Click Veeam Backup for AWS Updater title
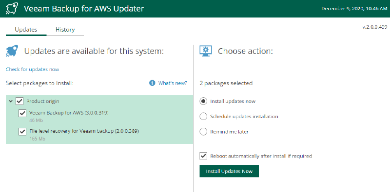 pyautogui.click(x=84, y=9)
